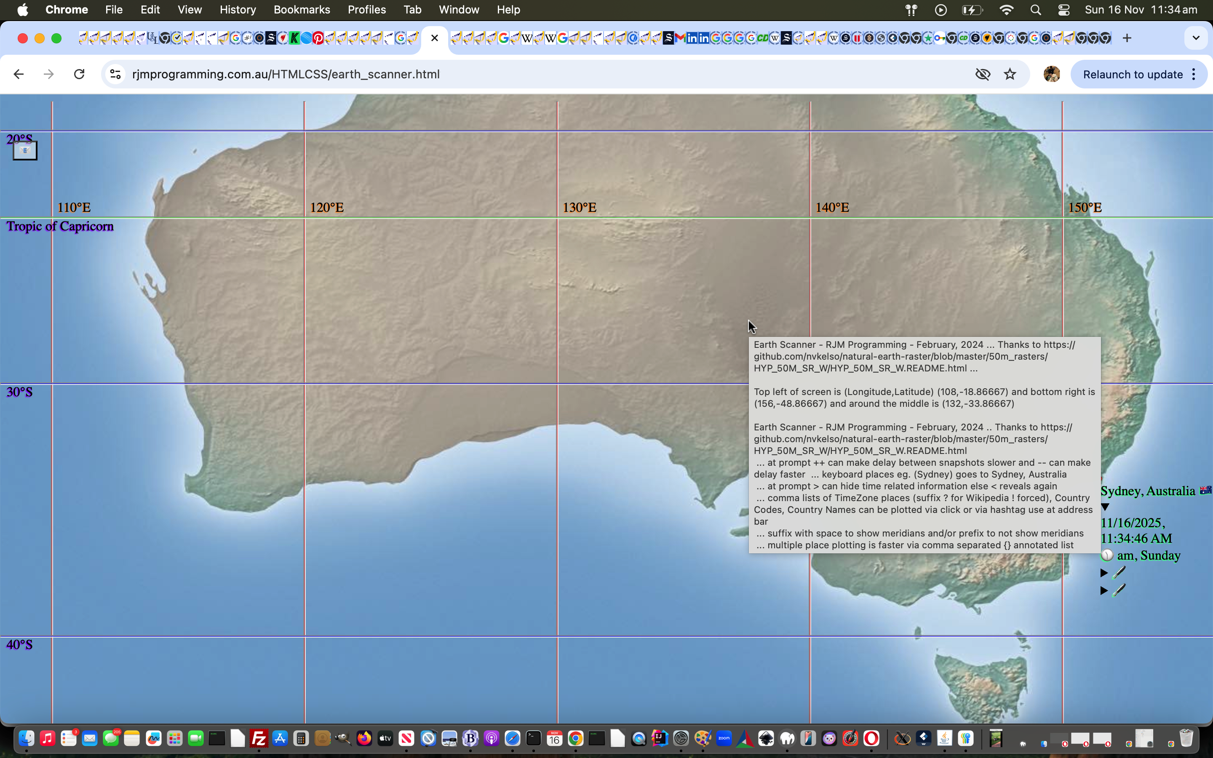
Task: Open Zoom from the Dock
Action: point(724,739)
